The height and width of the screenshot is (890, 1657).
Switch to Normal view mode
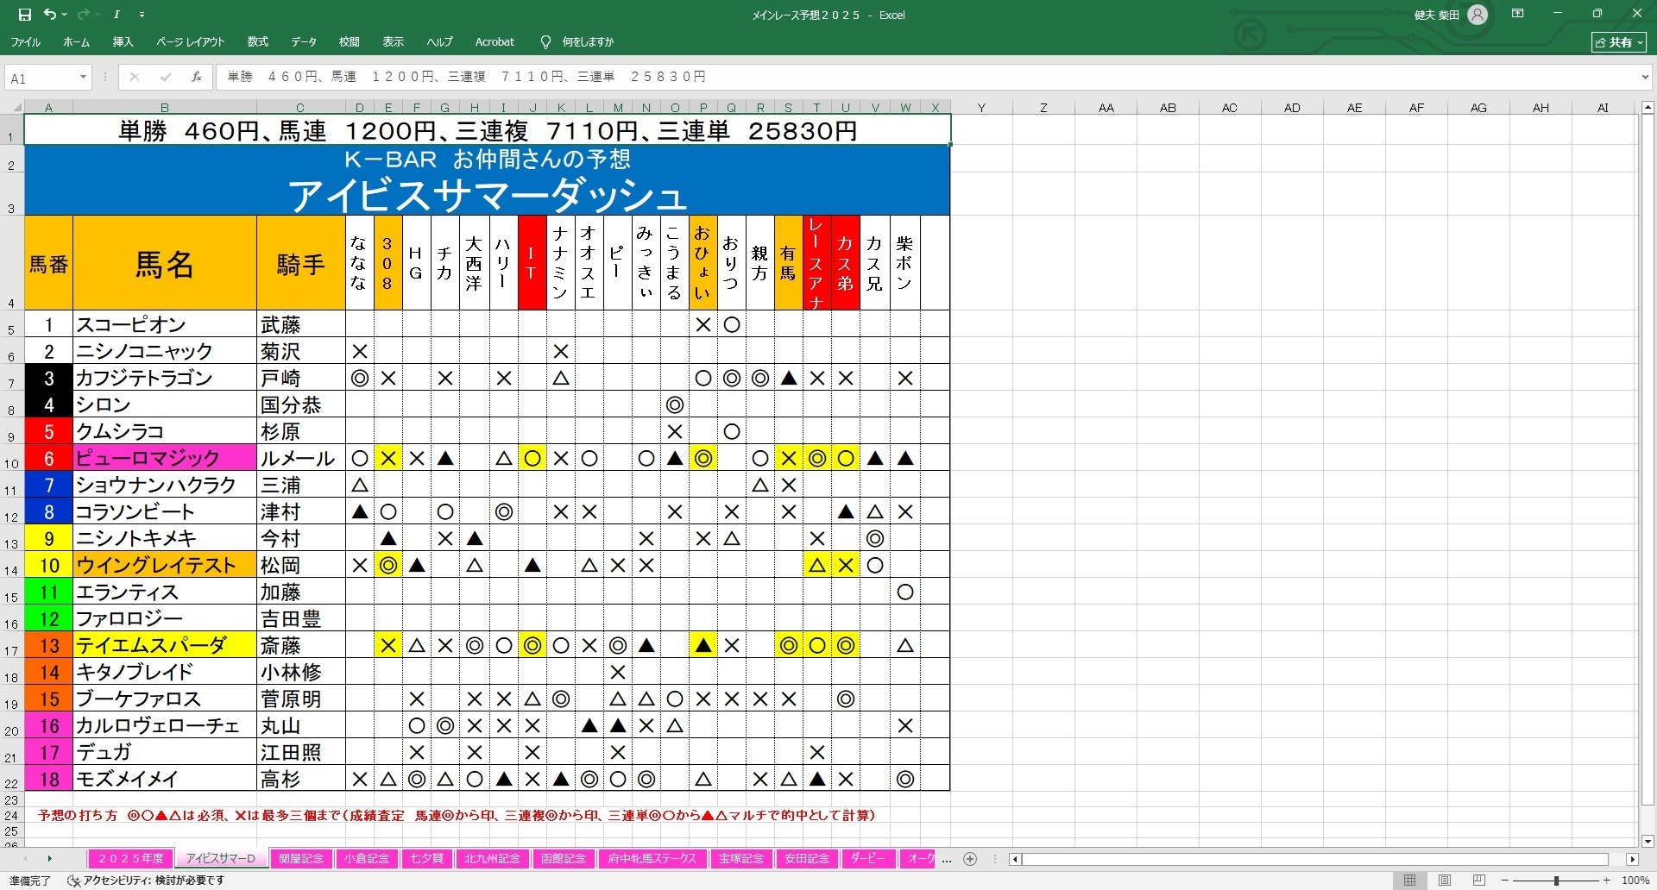pos(1409,881)
